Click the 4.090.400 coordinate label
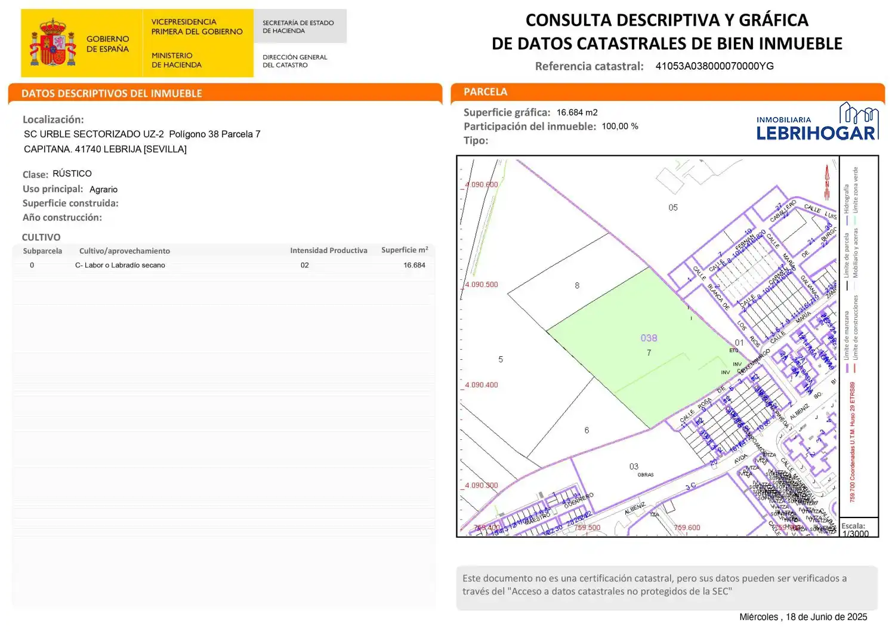 pos(482,385)
